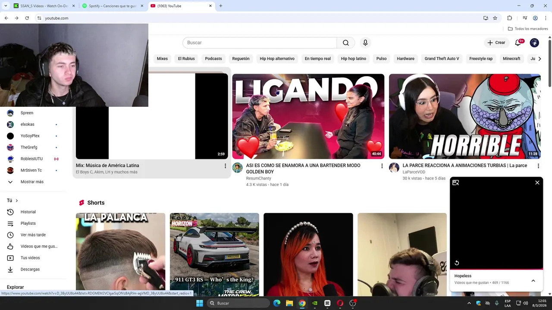Image resolution: width=552 pixels, height=310 pixels.
Task: Show hidden system tray icons
Action: click(x=469, y=303)
